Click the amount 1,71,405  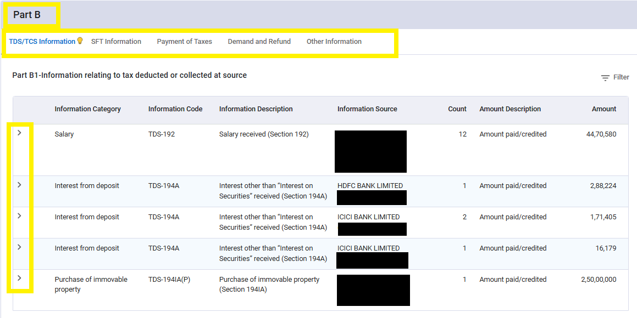click(x=603, y=217)
